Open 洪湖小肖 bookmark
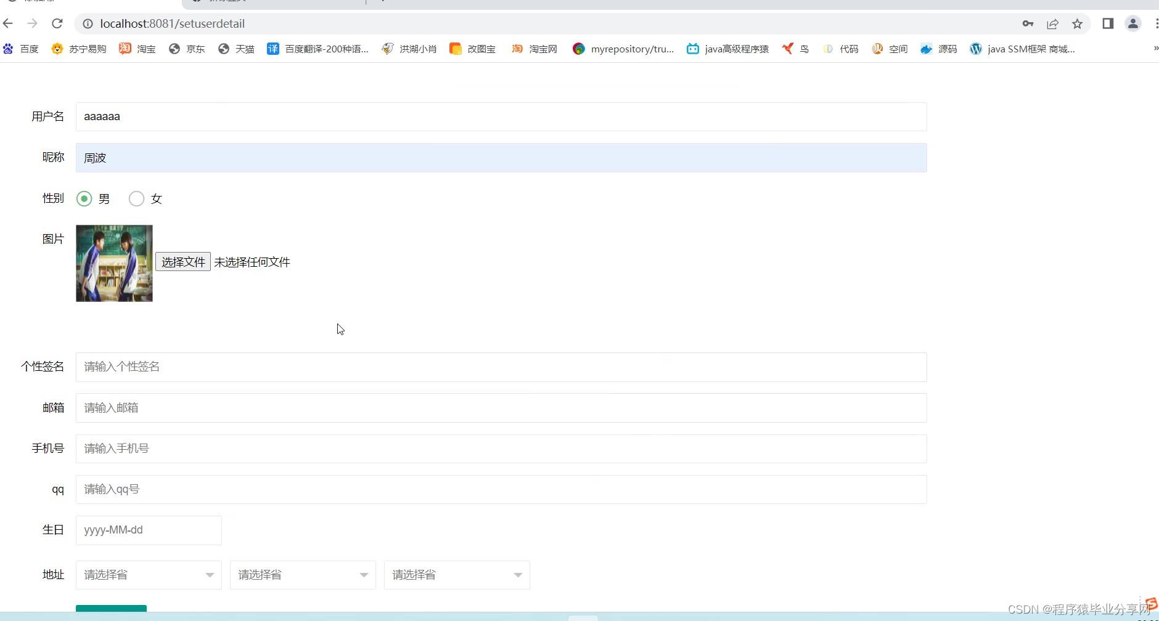The height and width of the screenshot is (621, 1159). [x=409, y=49]
